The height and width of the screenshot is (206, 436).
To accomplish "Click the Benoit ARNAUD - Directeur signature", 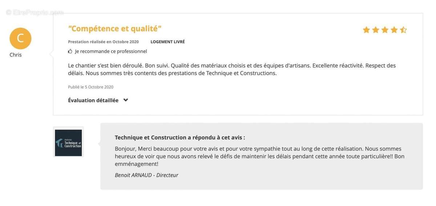I will click(x=146, y=175).
